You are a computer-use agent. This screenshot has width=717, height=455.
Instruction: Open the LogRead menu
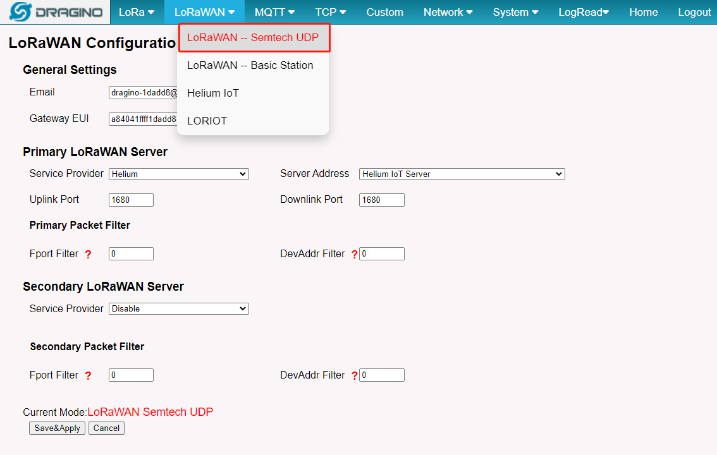coord(584,13)
